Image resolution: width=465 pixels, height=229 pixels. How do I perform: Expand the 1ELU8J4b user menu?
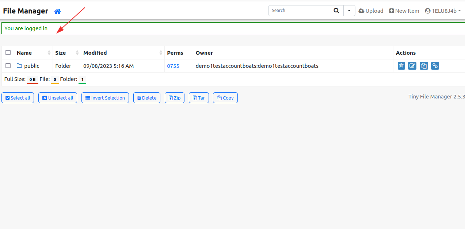(x=443, y=11)
